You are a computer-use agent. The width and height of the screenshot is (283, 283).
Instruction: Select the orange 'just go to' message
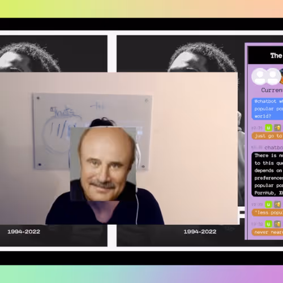tap(267, 136)
